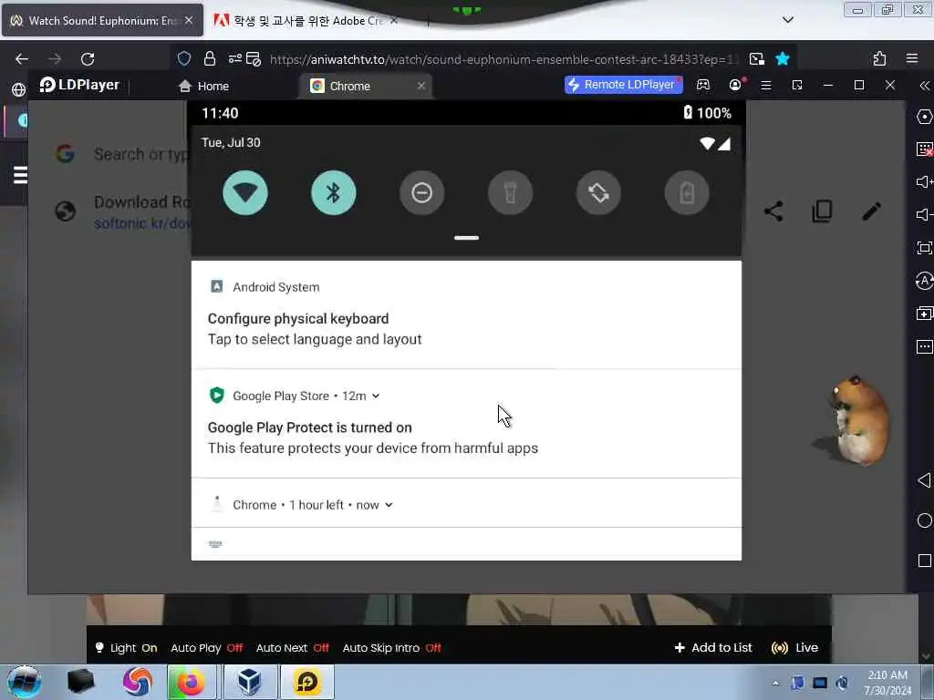The height and width of the screenshot is (700, 934).
Task: Collapse LDPlayer sidebar with double chevron
Action: (924, 86)
